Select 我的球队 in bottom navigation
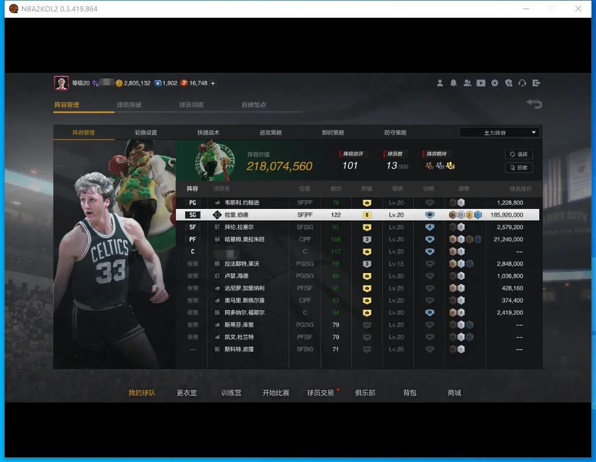This screenshot has height=462, width=596. pos(142,393)
